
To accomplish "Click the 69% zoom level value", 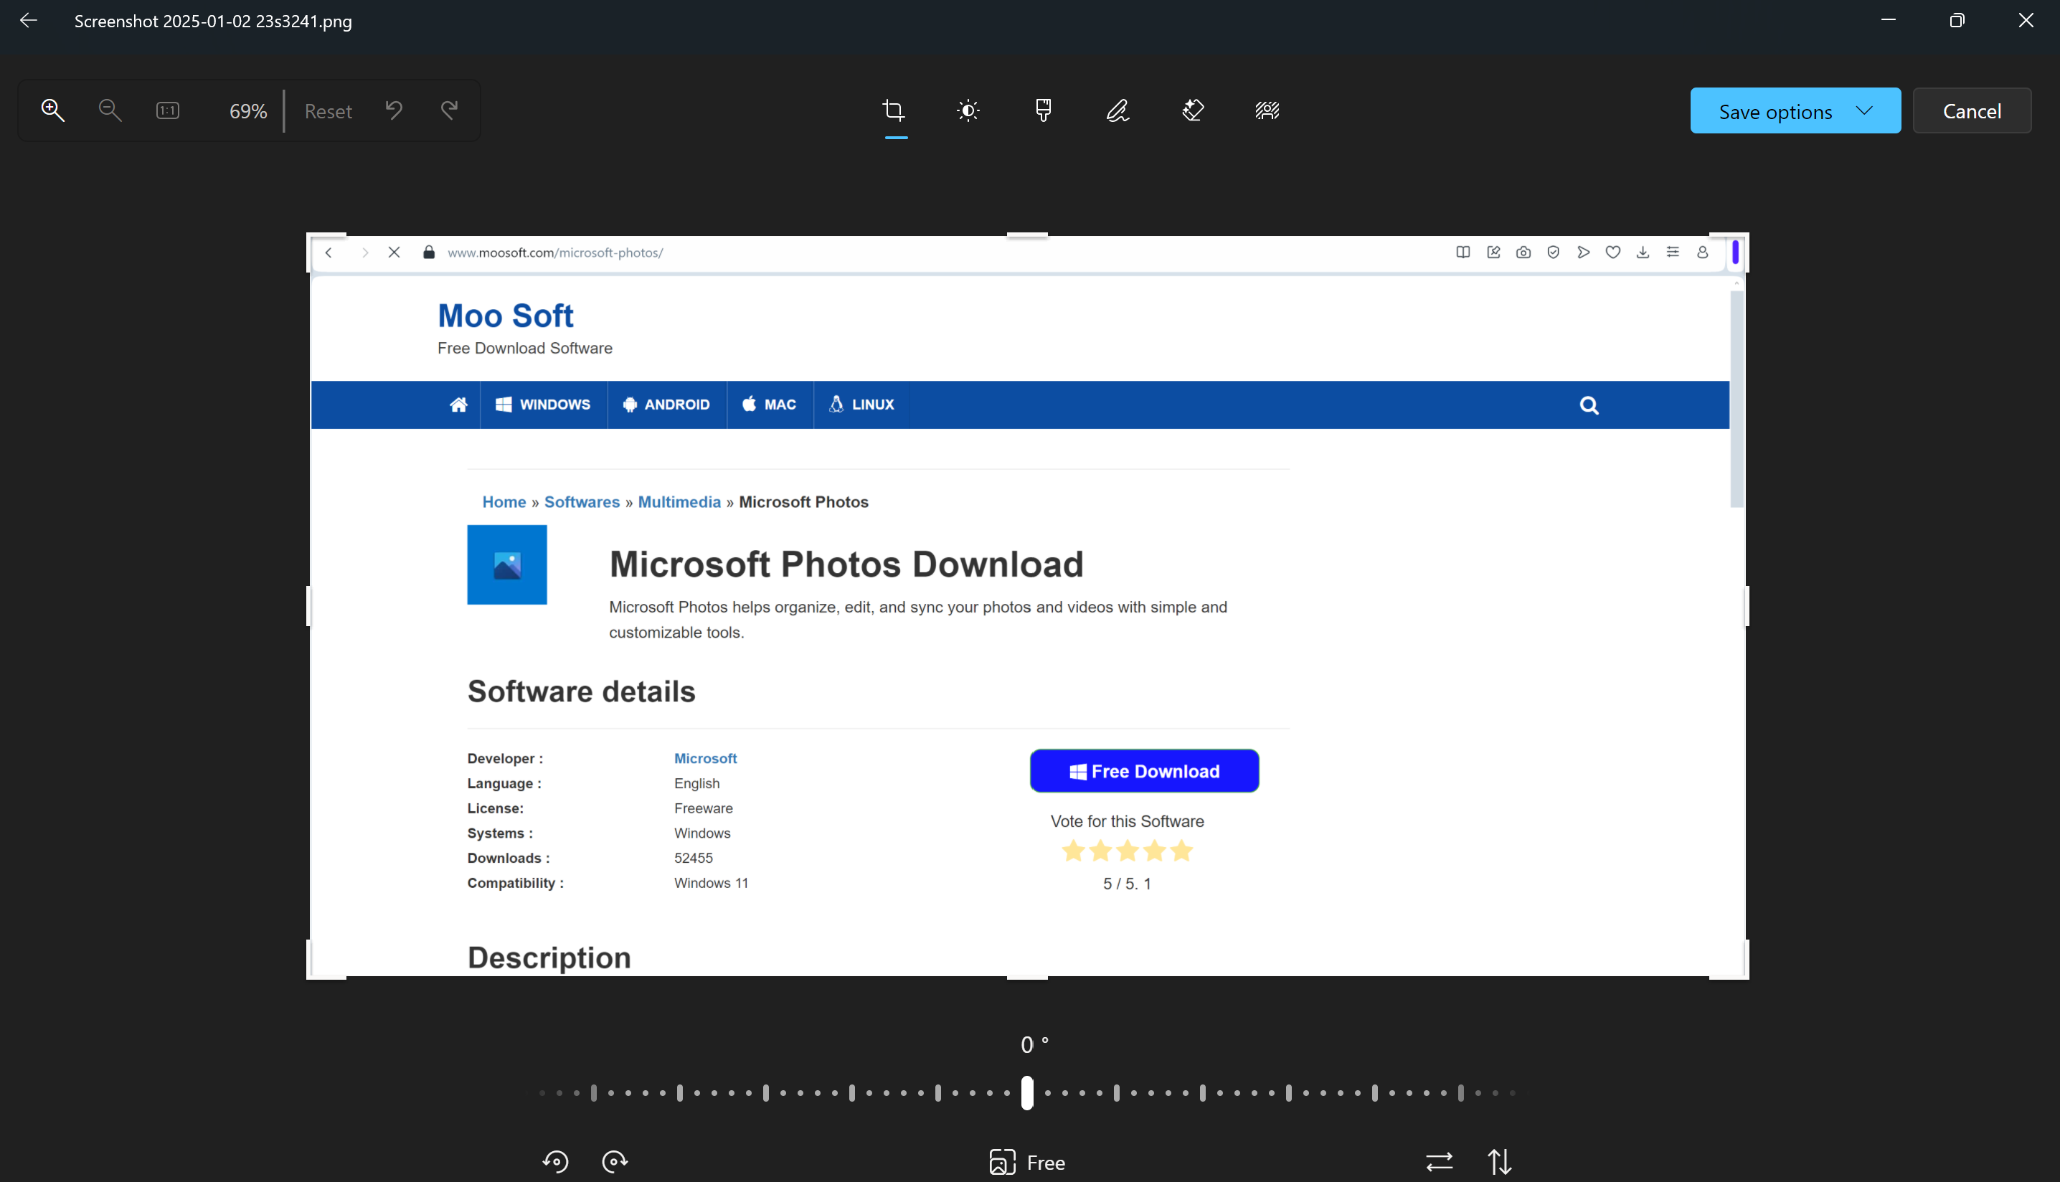I will click(x=247, y=111).
